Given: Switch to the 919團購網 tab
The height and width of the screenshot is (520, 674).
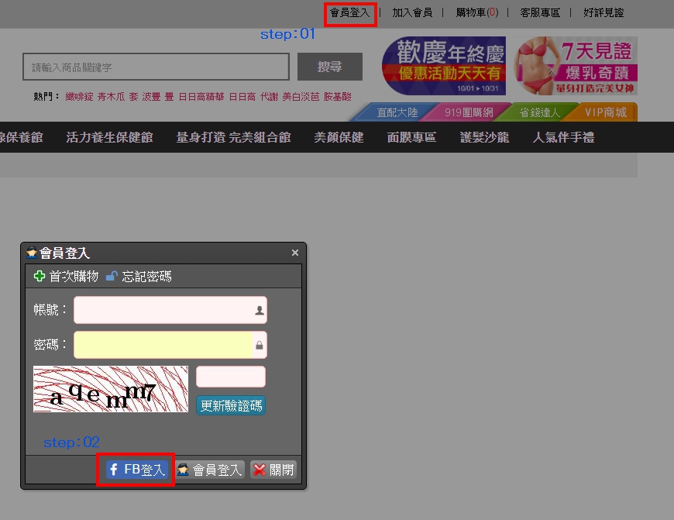Looking at the screenshot, I should (x=468, y=112).
